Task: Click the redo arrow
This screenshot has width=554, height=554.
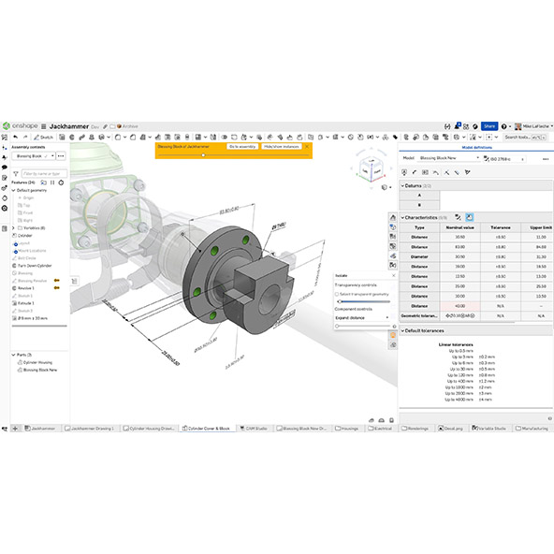Action: pos(25,137)
